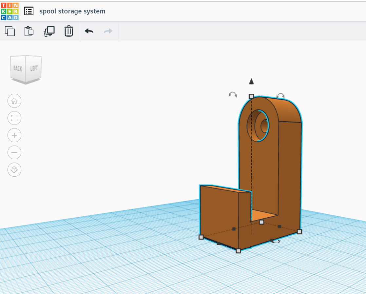This screenshot has height=294, width=366.
Task: Select the Copy icon in the toolbar
Action: [x=10, y=31]
